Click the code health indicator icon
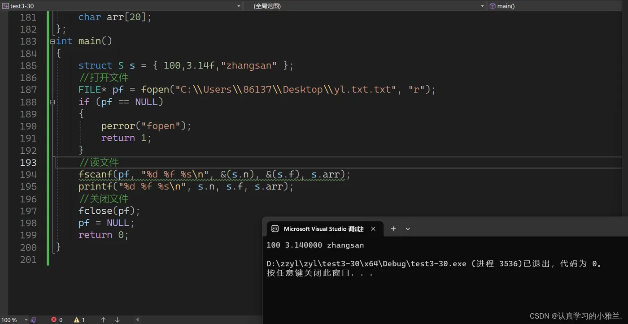 tap(34, 320)
